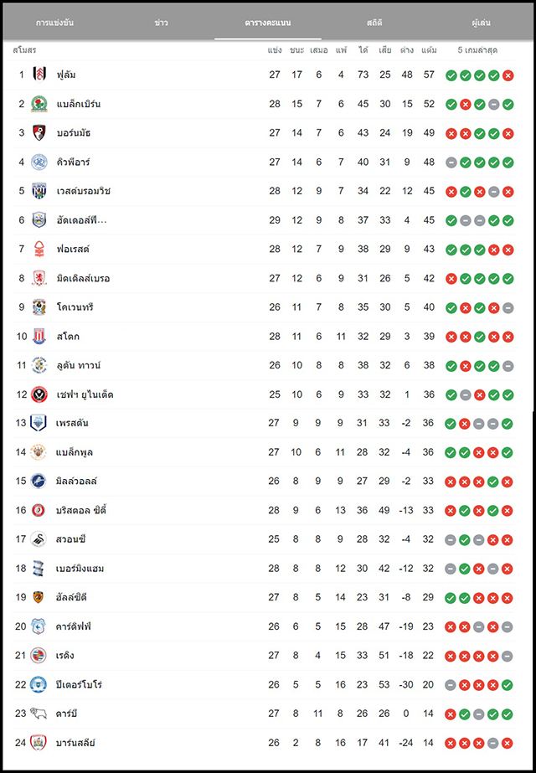
Task: Select the ผู้เล่น tab
Action: (481, 23)
